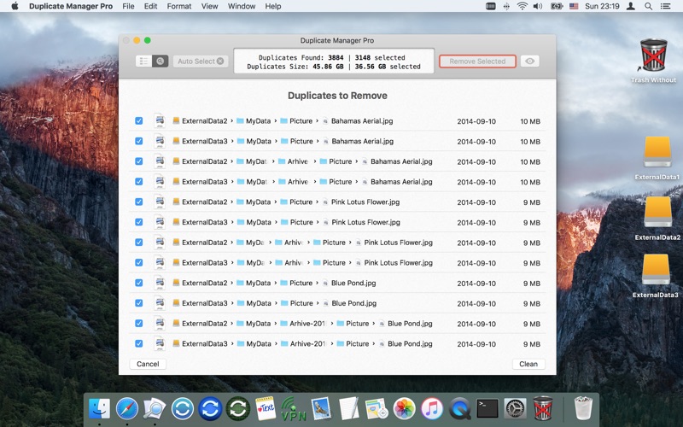Switch to the list view mode icon
The image size is (683, 427).
[x=143, y=61]
